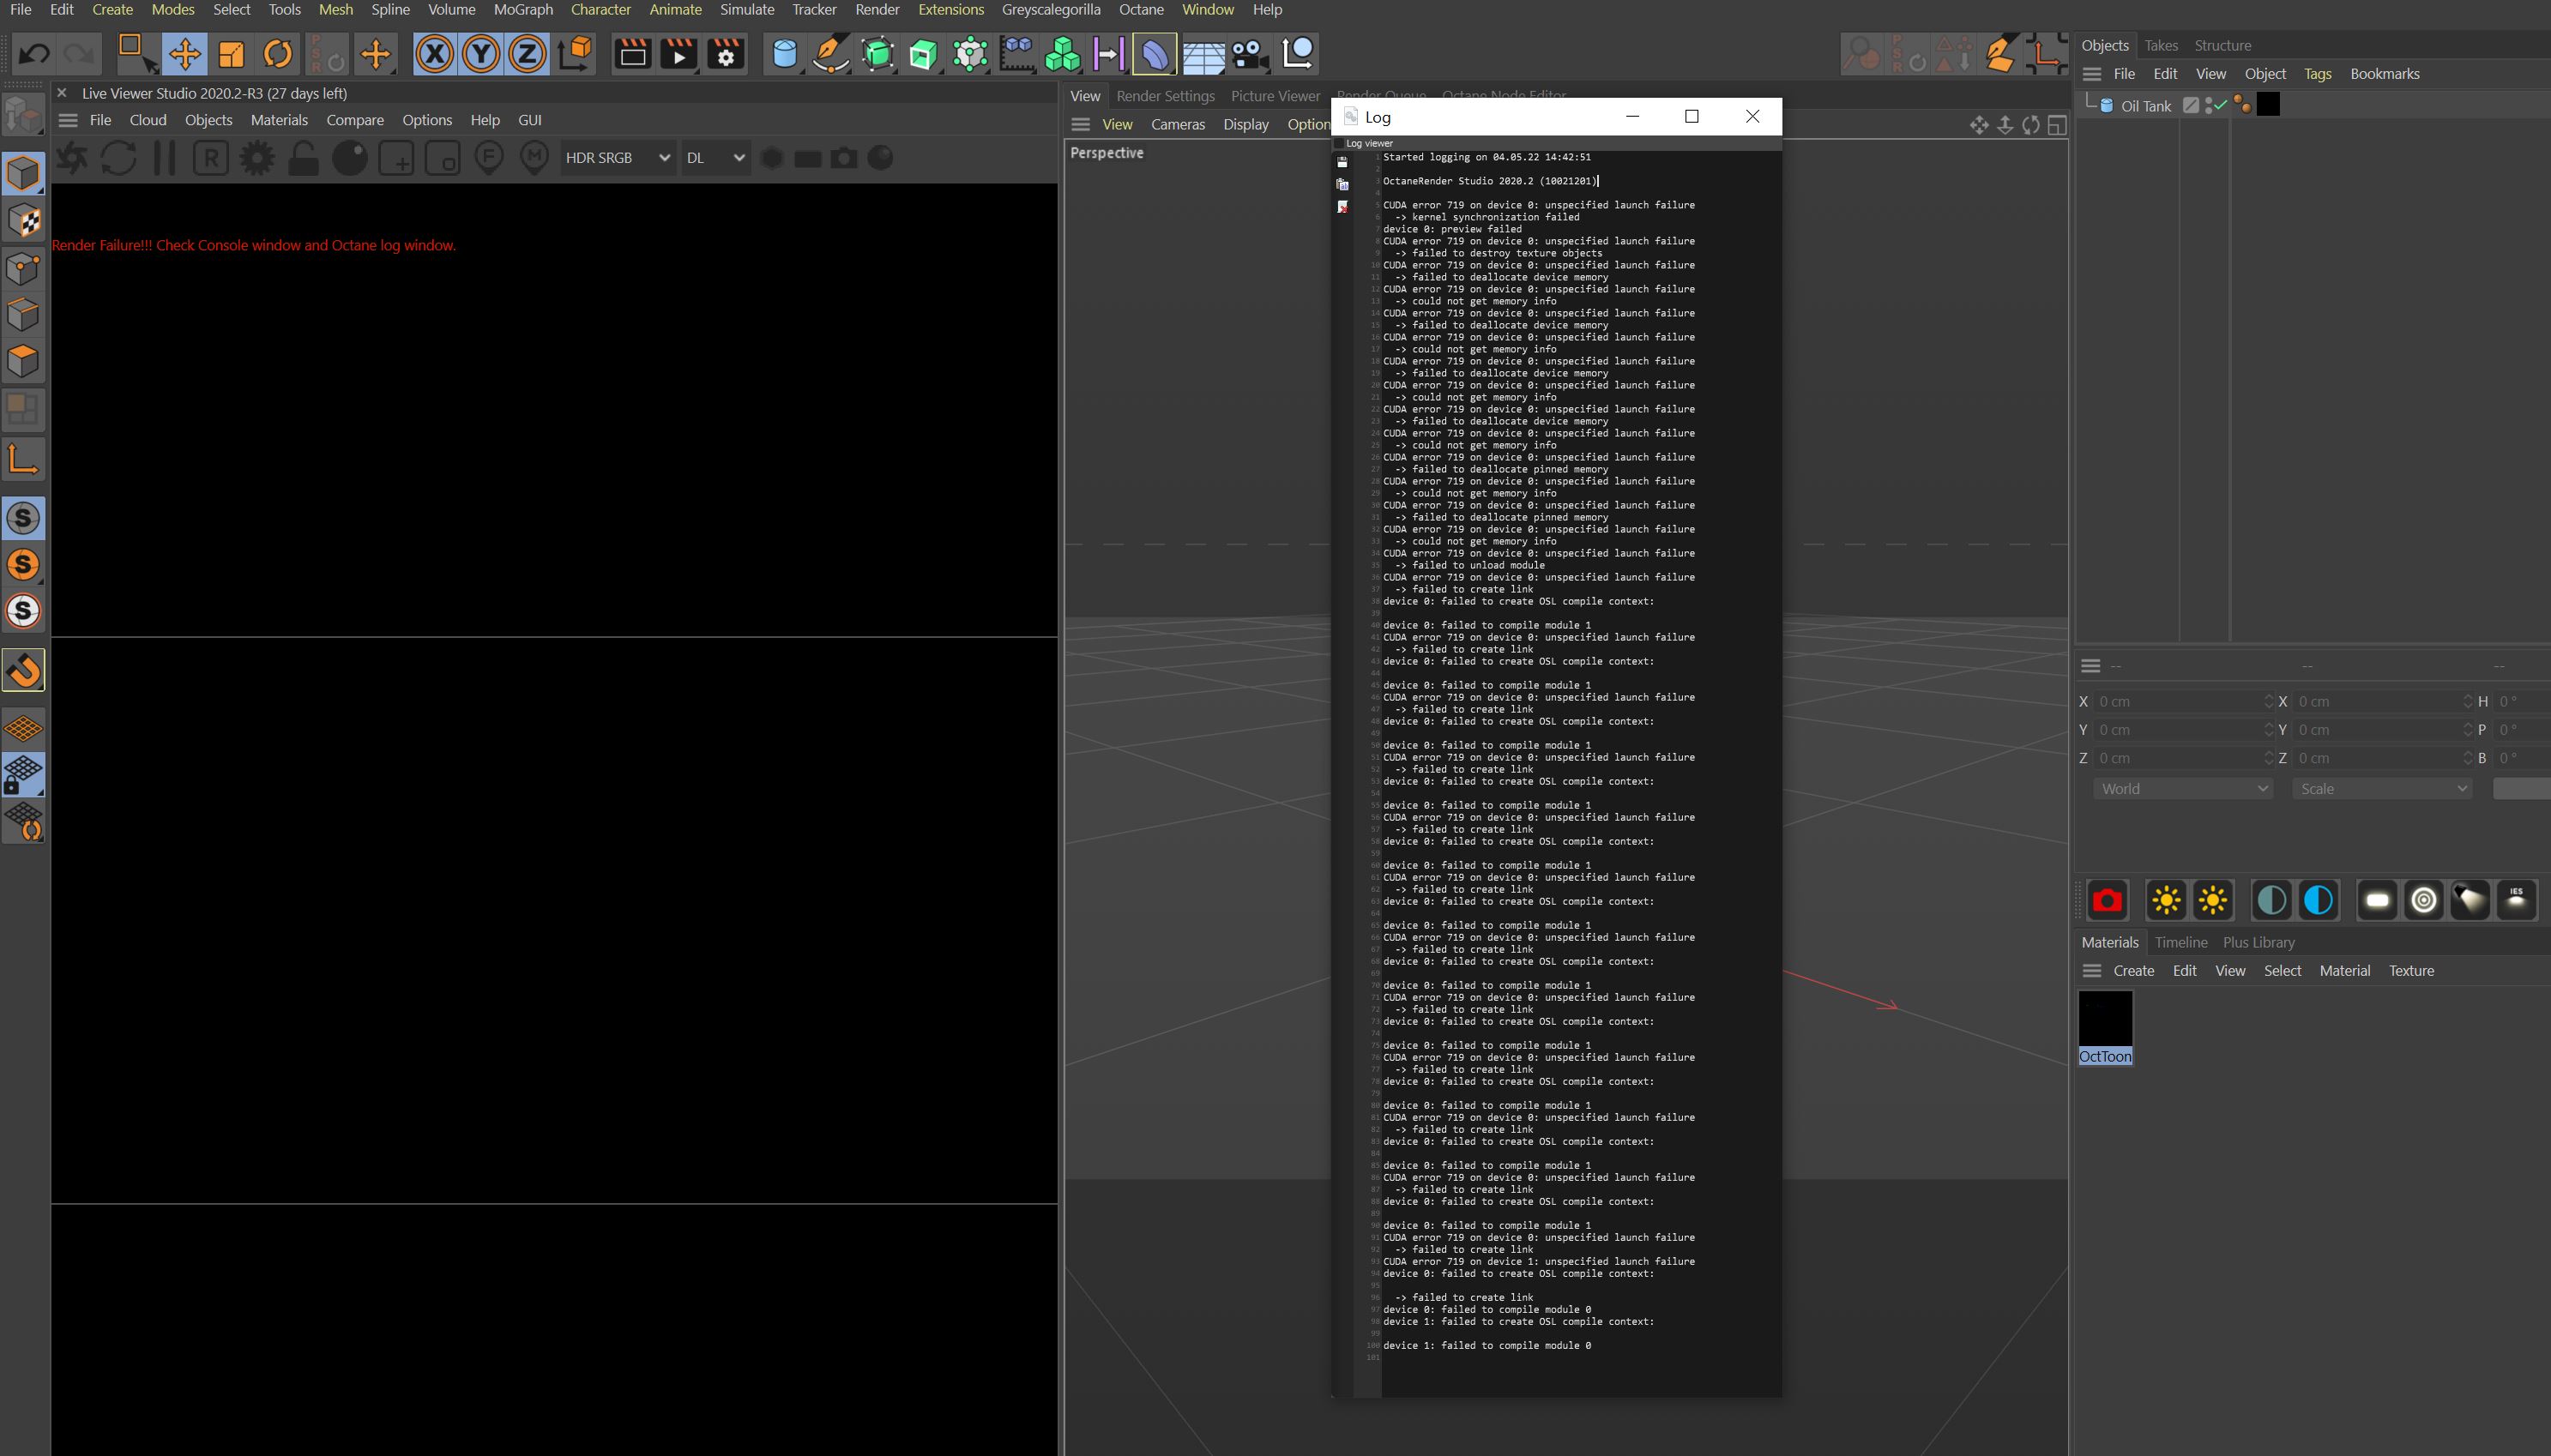Toggle the Y axis lock
The height and width of the screenshot is (1456, 2551).
click(x=481, y=54)
